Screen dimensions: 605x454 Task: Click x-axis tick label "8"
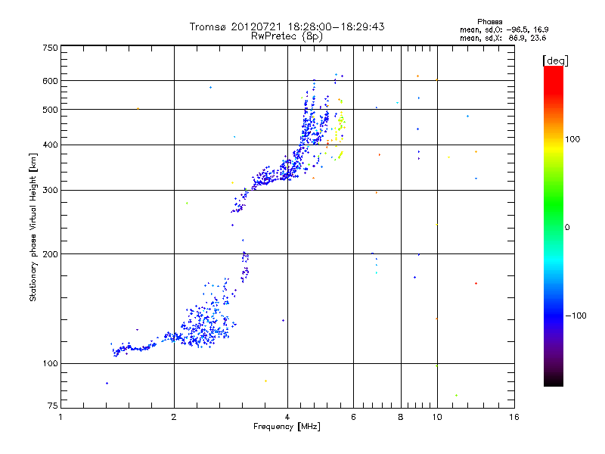(401, 417)
